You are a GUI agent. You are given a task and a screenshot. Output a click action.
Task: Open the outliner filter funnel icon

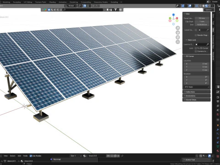tap(115, 10)
